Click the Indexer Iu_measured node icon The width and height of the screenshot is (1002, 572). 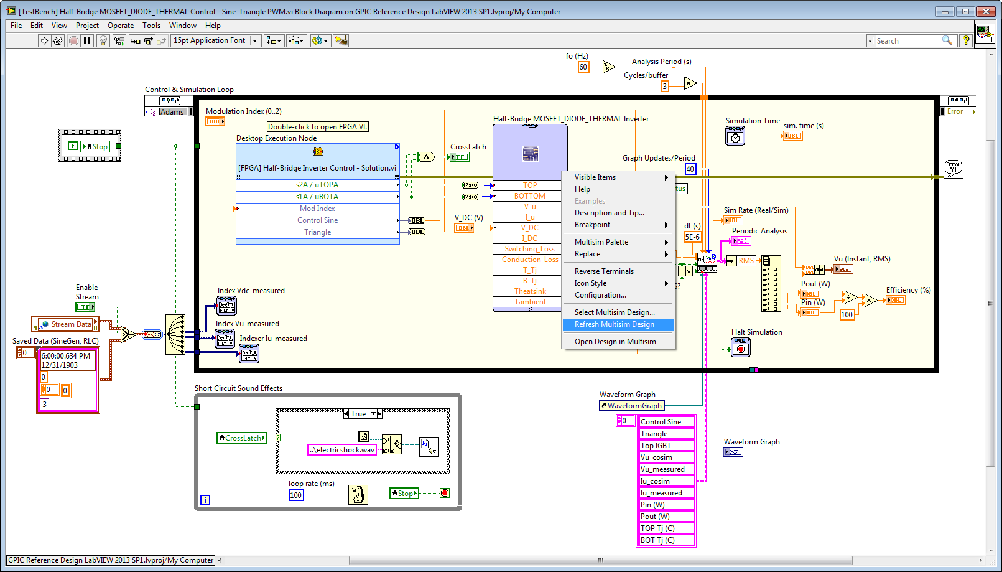249,353
